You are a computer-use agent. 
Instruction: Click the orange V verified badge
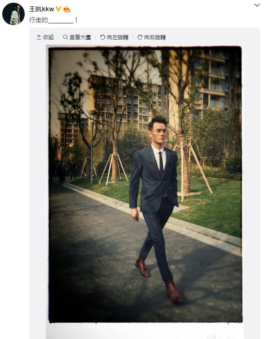pos(58,9)
